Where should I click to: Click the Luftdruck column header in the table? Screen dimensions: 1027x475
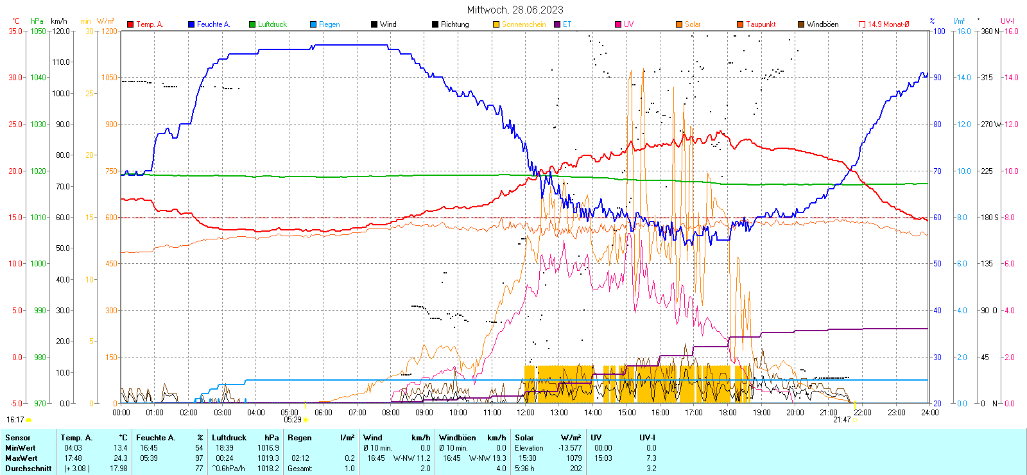tap(229, 438)
